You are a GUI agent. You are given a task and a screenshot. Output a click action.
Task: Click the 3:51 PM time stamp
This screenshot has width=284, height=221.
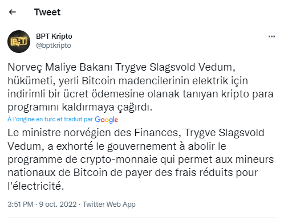[x=21, y=204]
